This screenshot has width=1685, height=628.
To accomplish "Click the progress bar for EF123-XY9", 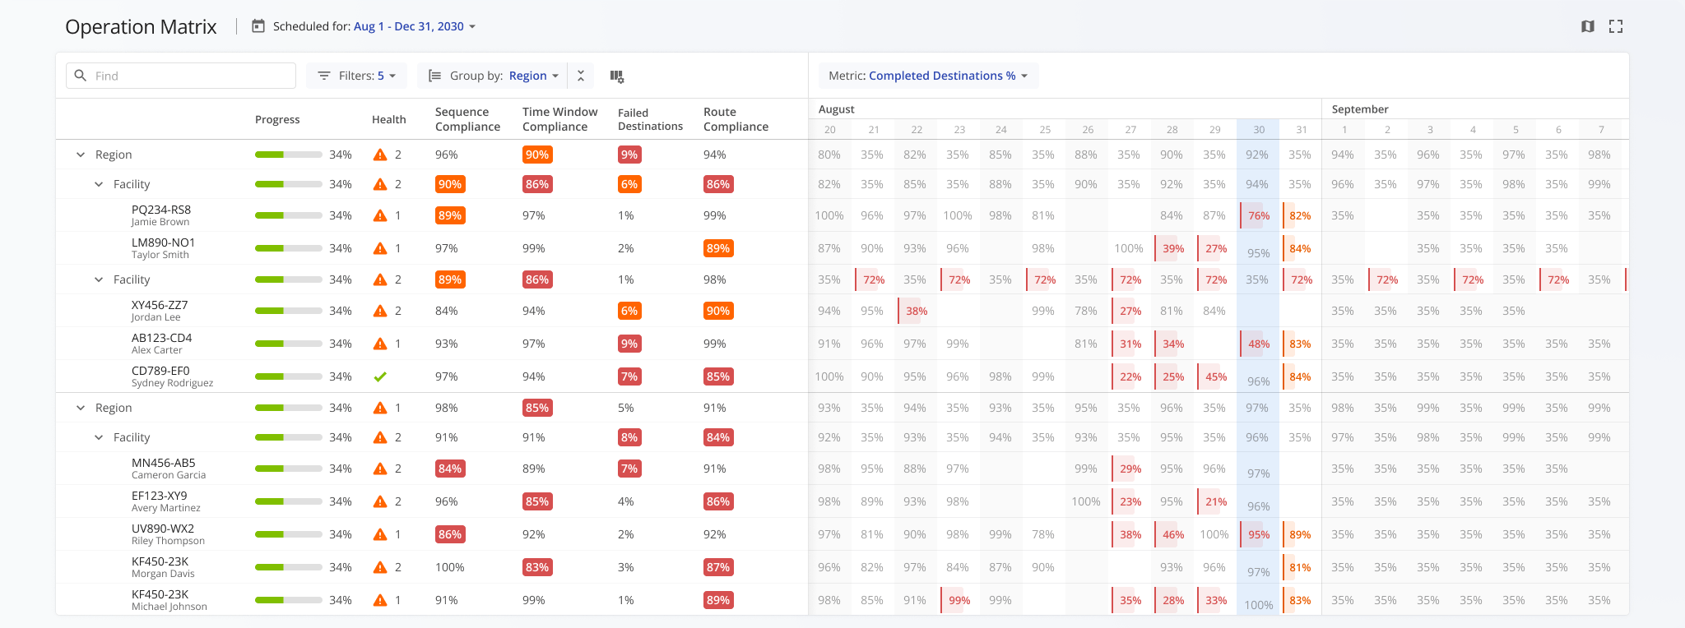I will (288, 501).
